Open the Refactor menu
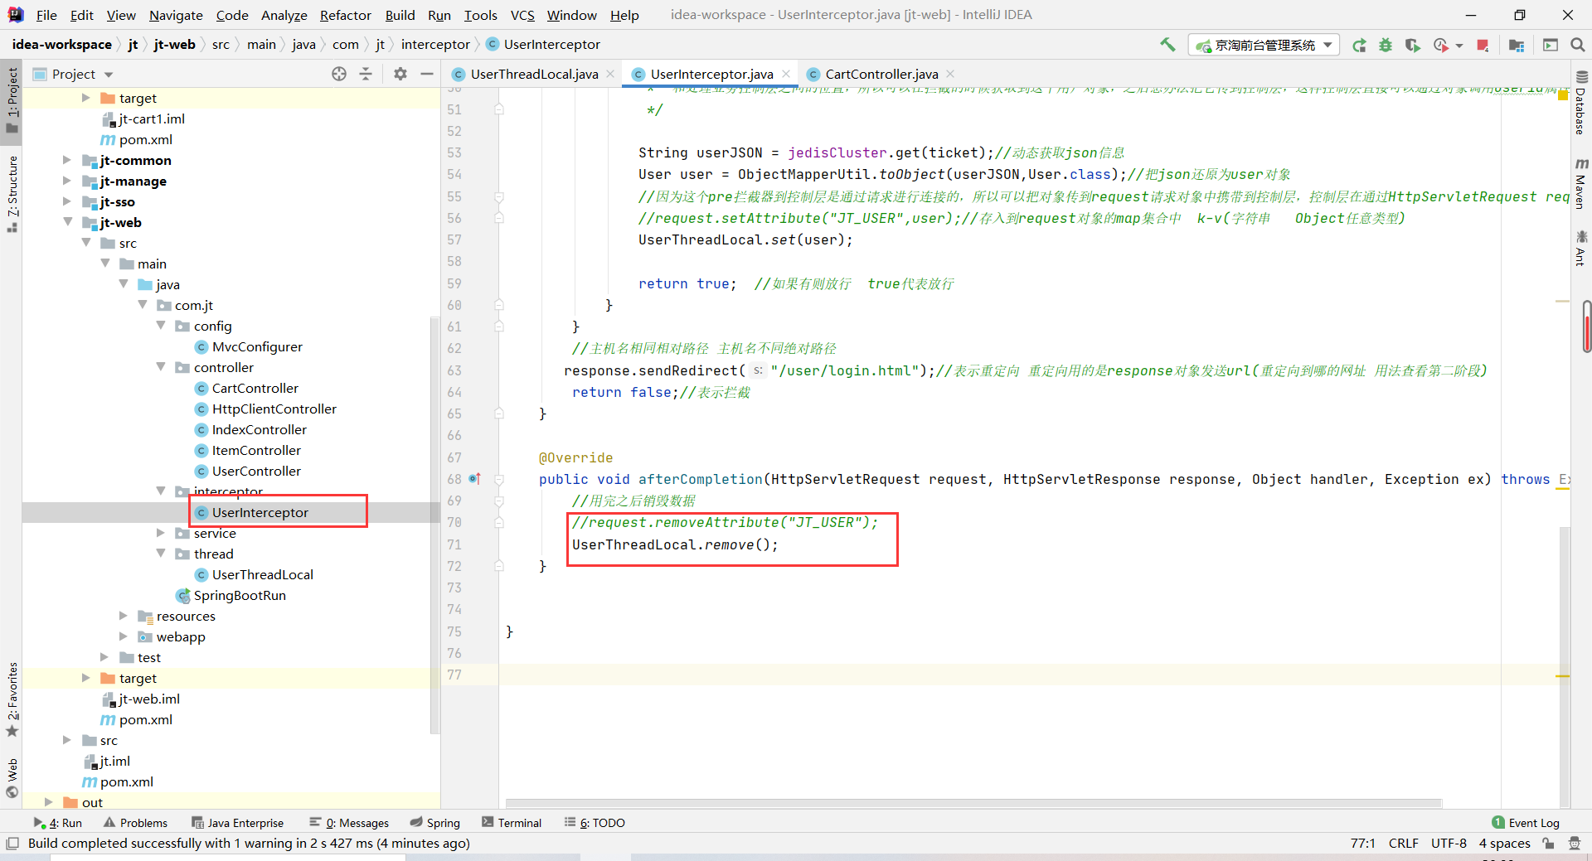This screenshot has height=861, width=1592. click(346, 15)
